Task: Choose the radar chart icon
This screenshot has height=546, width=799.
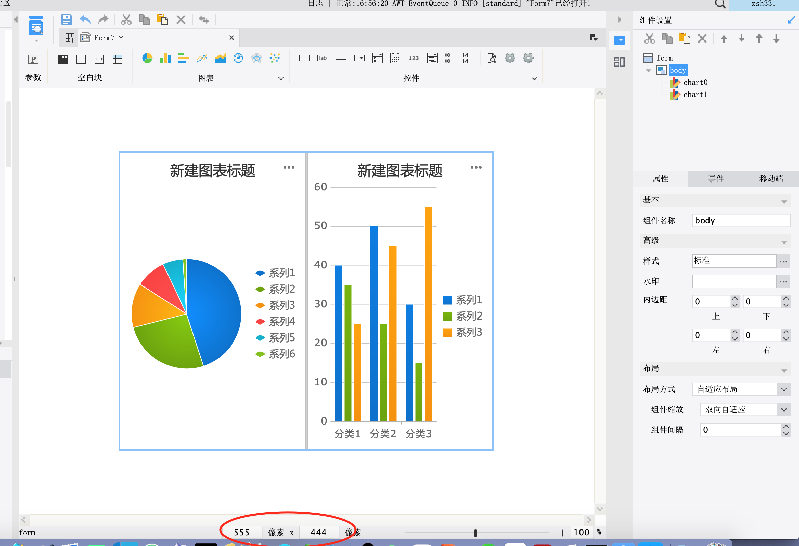Action: (x=256, y=58)
